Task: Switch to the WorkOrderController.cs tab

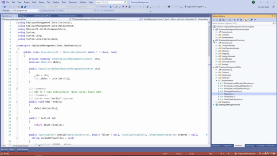Action: tap(68, 16)
